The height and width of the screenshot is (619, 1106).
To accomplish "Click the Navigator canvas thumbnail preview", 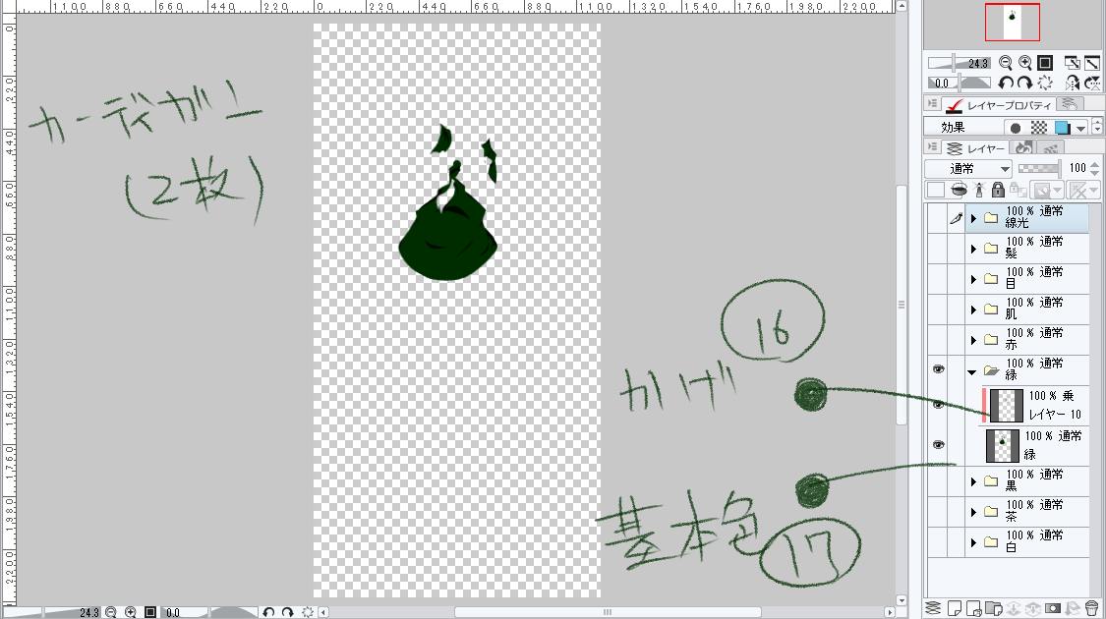I will coord(1012,23).
